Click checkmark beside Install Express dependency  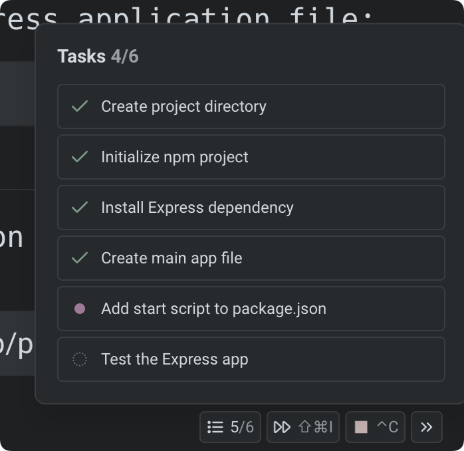click(80, 208)
